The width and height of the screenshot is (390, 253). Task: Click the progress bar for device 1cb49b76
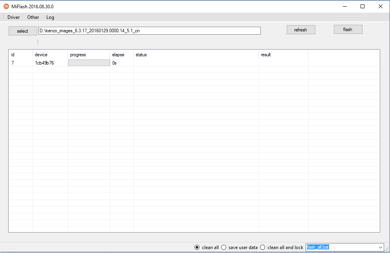89,63
